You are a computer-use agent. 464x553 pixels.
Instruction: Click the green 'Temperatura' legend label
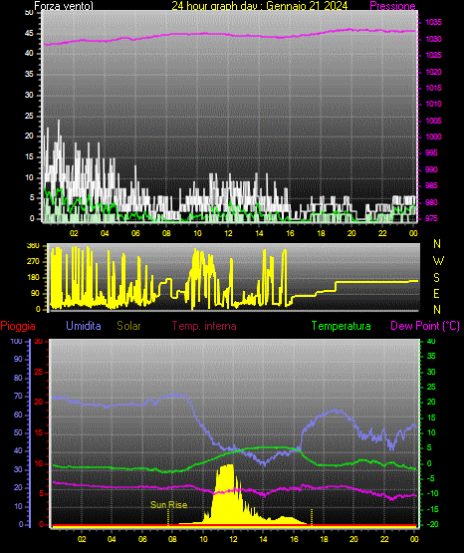[342, 326]
